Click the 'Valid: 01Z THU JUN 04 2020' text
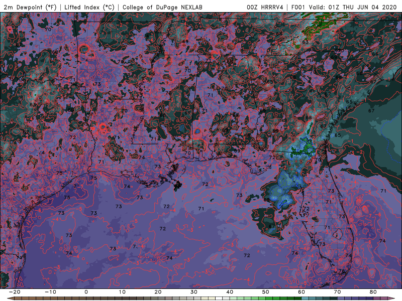 tap(353, 7)
